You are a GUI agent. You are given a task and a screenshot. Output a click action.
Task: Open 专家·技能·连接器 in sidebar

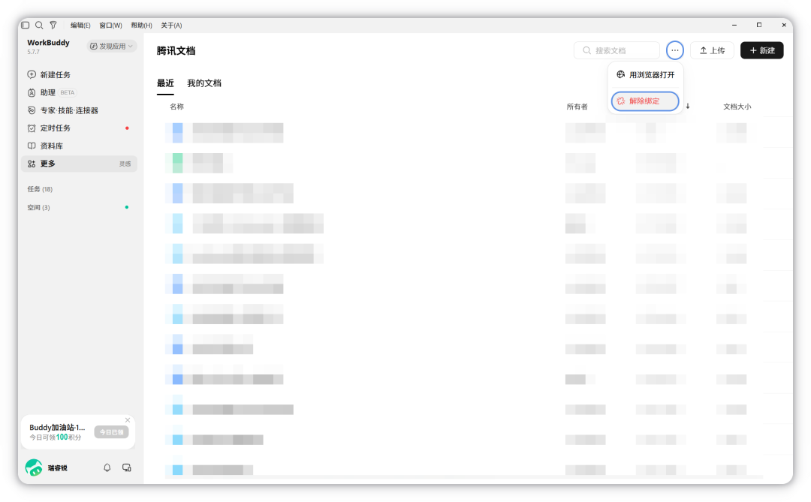(x=79, y=110)
